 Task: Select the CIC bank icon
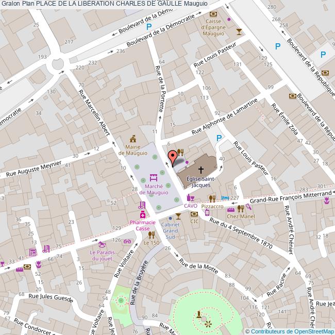point(194,213)
